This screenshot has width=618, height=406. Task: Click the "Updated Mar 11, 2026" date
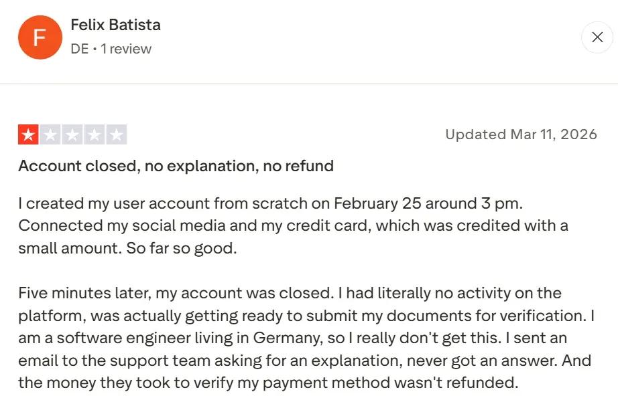coord(521,134)
